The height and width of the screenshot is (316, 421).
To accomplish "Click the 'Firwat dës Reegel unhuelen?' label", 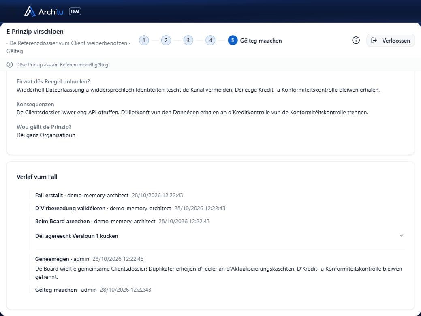I will (x=53, y=81).
